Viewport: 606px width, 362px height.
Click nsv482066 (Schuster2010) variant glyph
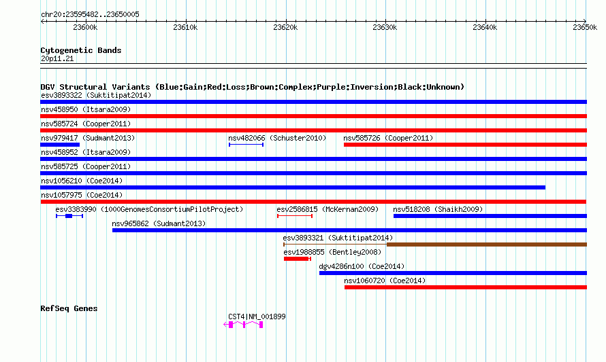(246, 145)
